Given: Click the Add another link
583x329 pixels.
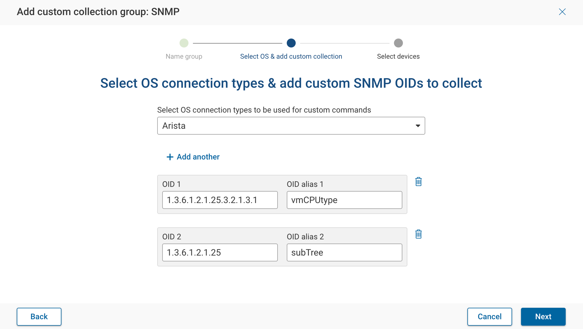Looking at the screenshot, I should (198, 157).
